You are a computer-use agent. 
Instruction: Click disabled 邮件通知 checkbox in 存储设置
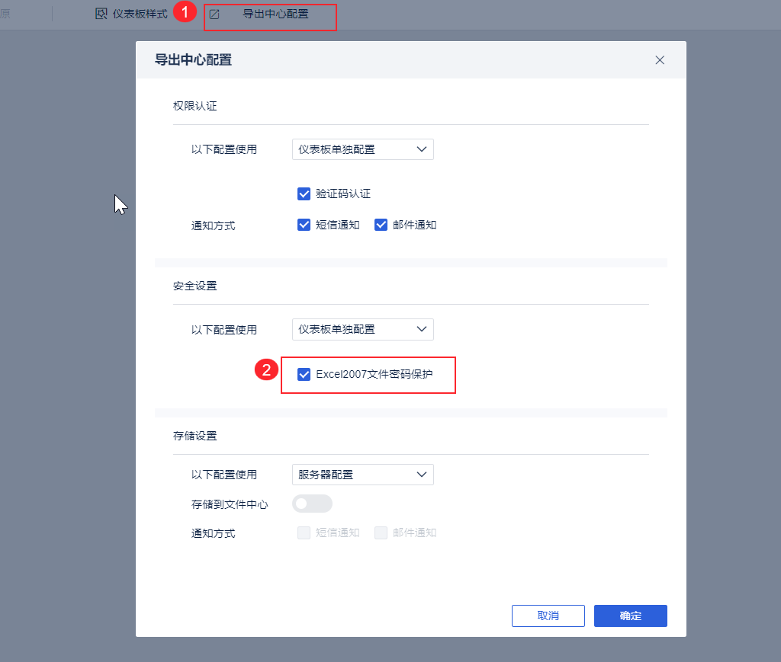click(x=381, y=532)
